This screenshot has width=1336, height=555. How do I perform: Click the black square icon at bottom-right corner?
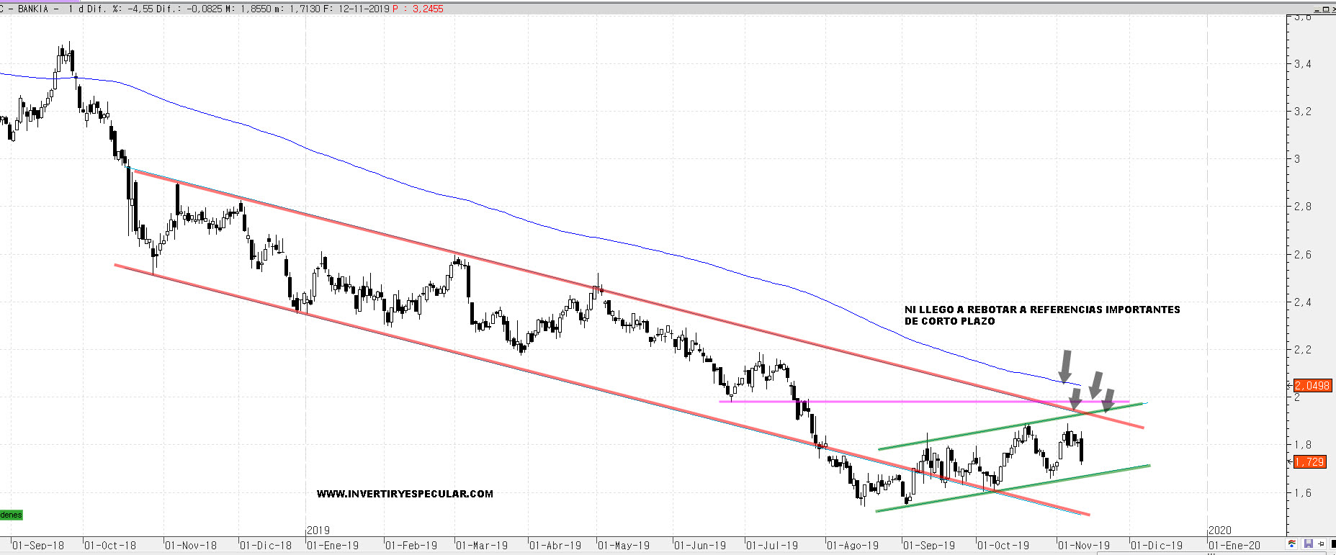(1332, 543)
